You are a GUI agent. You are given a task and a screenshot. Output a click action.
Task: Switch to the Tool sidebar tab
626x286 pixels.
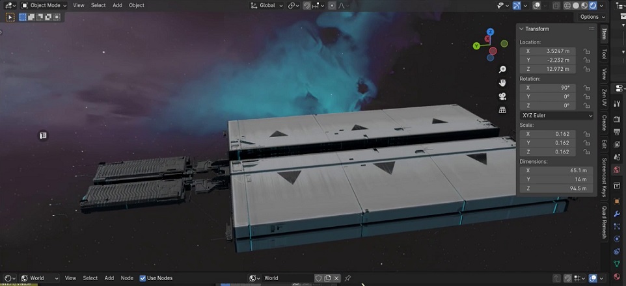(x=604, y=54)
